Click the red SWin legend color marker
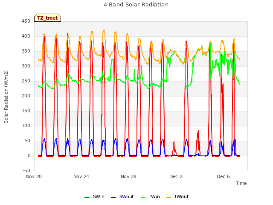This screenshot has height=205, width=273. click(x=87, y=197)
